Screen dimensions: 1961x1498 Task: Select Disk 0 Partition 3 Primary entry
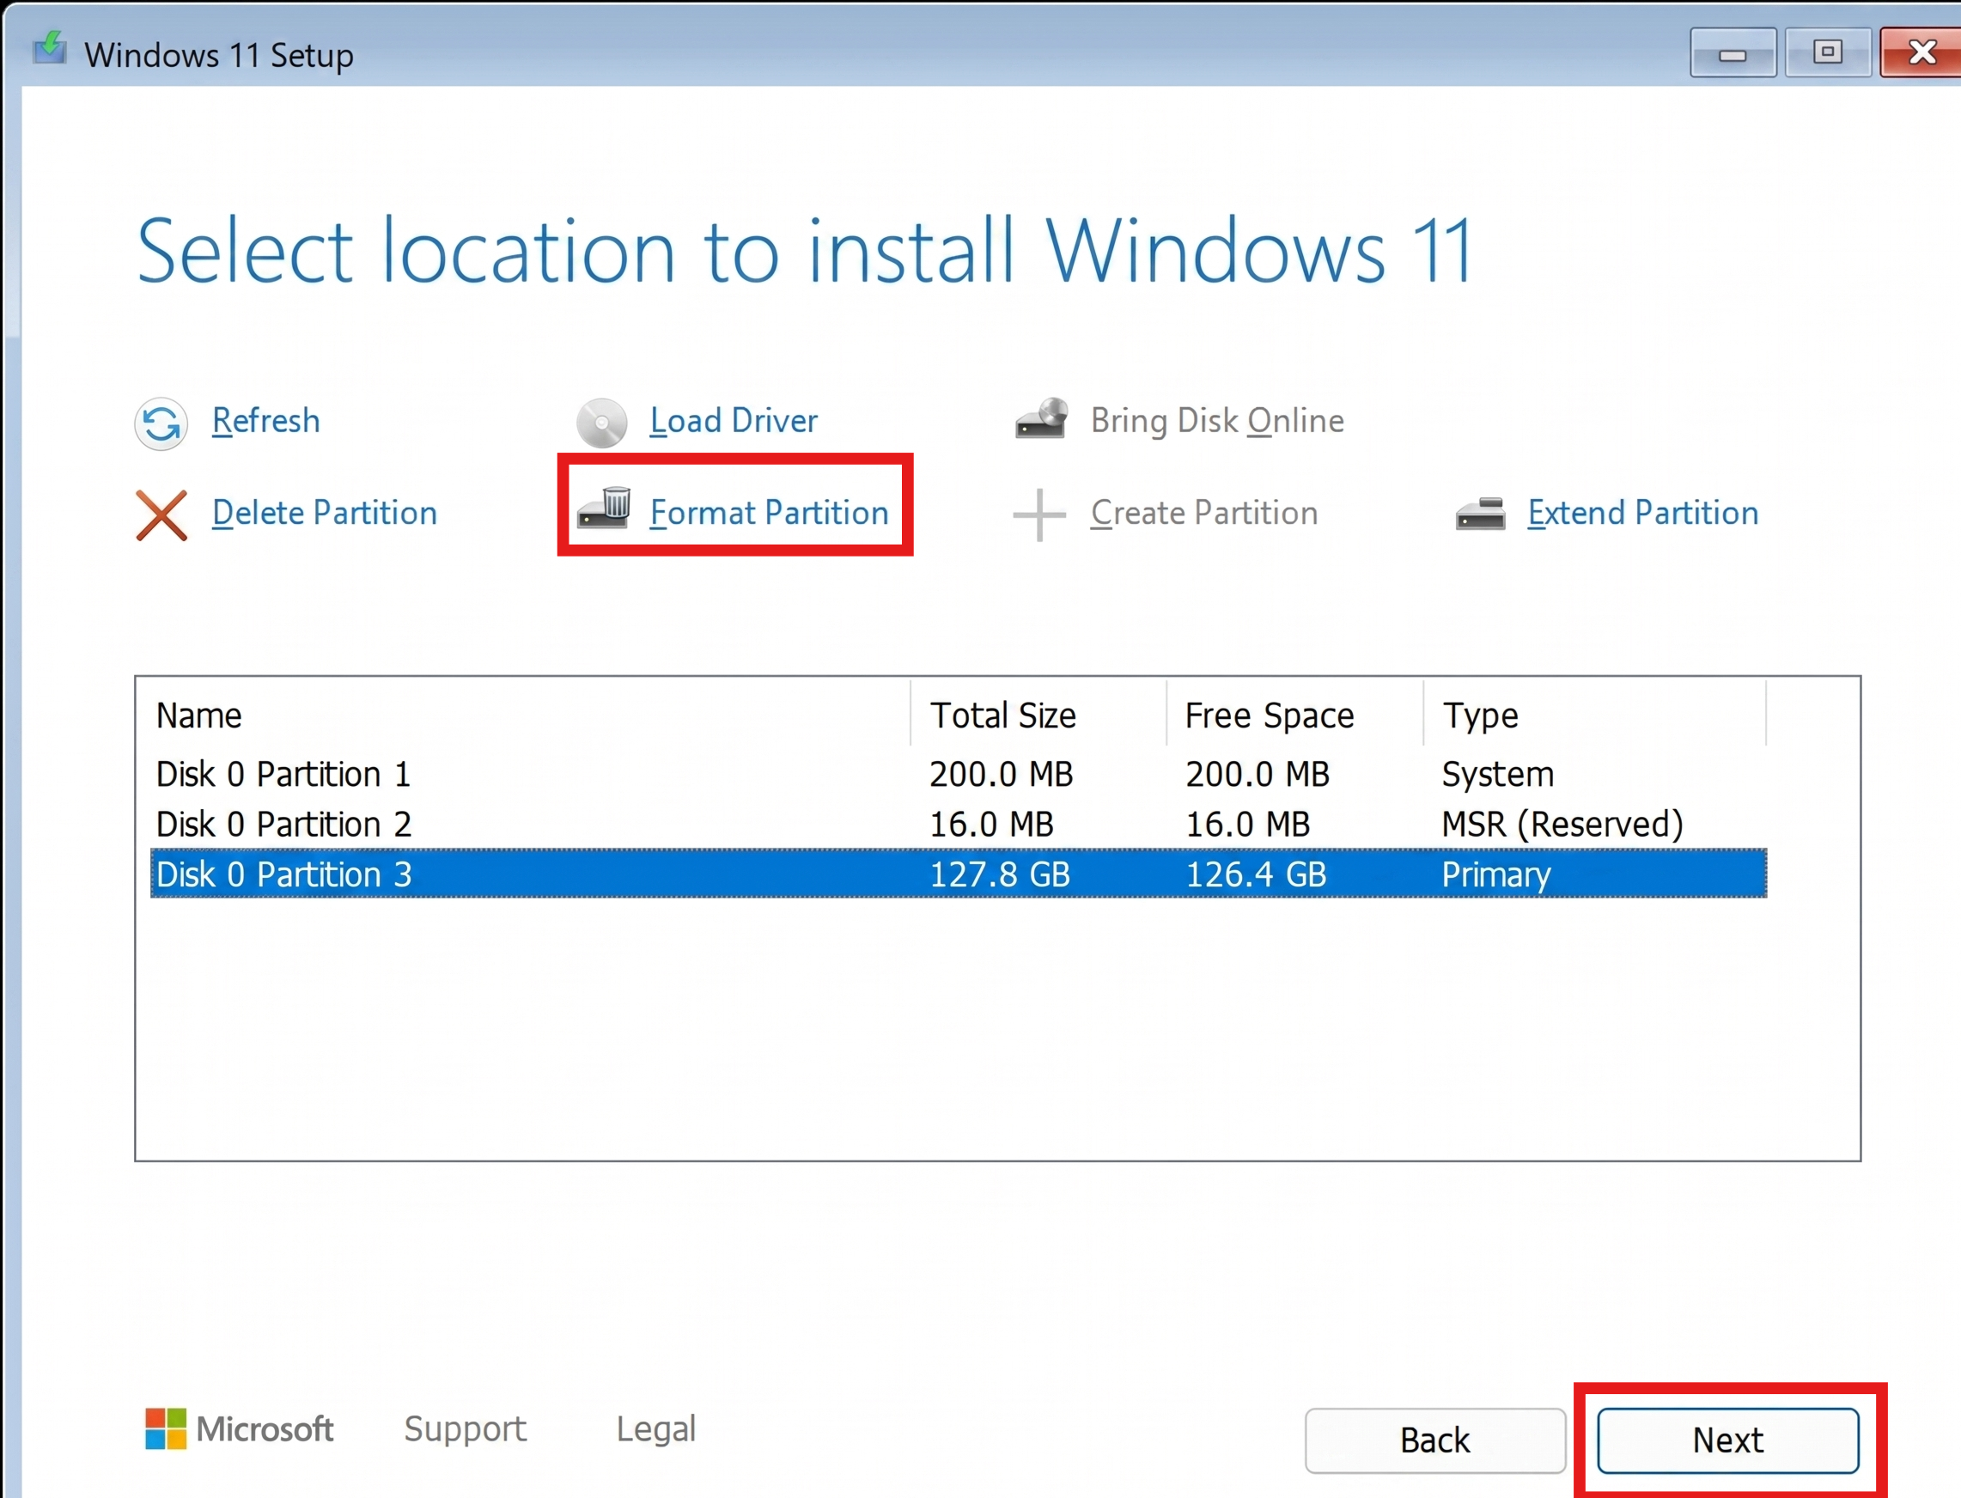(283, 874)
